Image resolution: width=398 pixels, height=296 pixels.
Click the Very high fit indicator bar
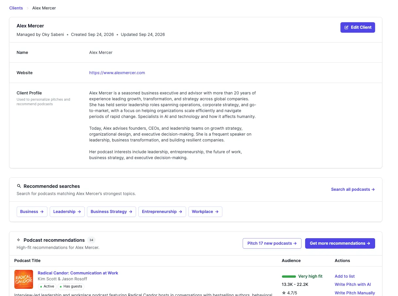[289, 276]
